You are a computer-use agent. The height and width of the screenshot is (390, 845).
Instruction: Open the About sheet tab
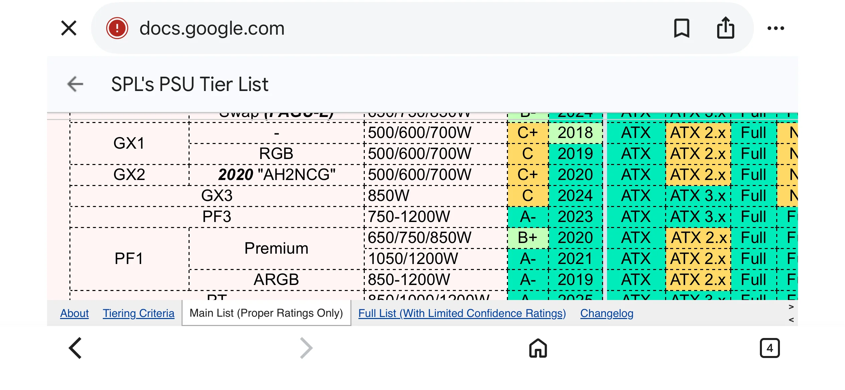pyautogui.click(x=74, y=313)
